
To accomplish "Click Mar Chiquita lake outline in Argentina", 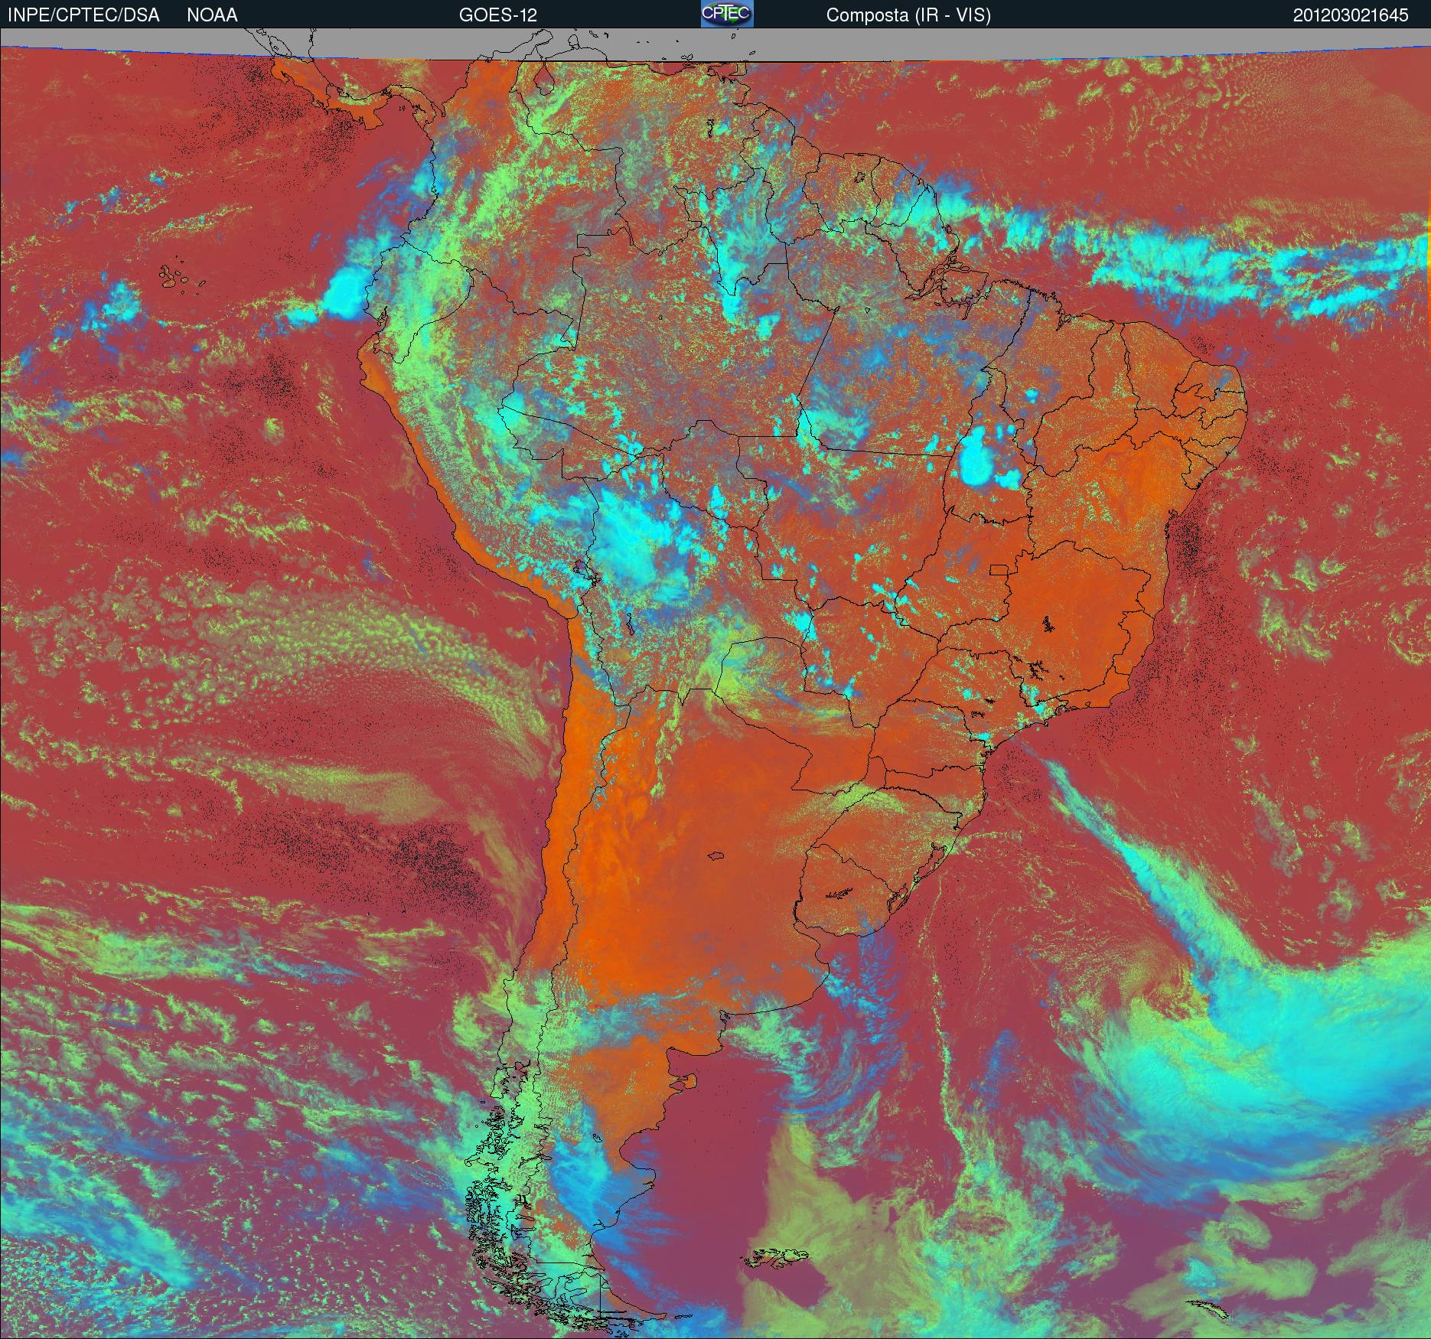I will click(x=715, y=856).
